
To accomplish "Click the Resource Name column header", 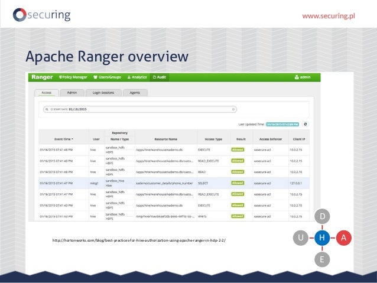I will [165, 139].
